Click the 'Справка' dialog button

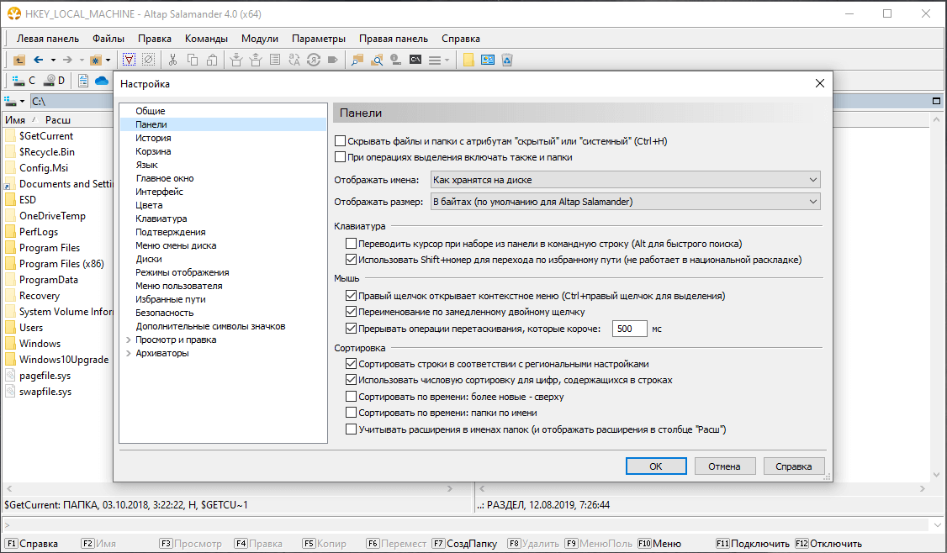794,466
